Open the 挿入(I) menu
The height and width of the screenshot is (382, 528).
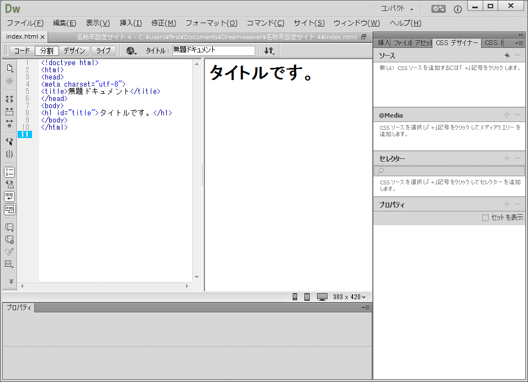[x=130, y=23]
